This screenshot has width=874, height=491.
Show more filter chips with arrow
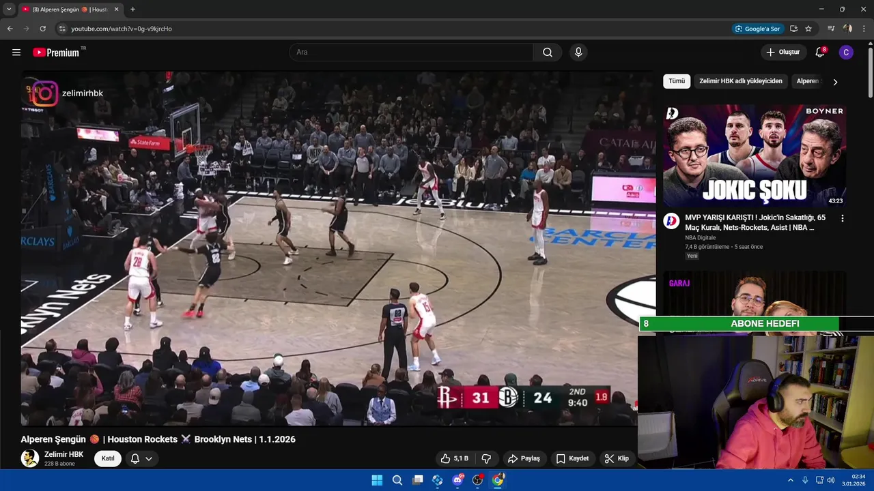(x=834, y=82)
